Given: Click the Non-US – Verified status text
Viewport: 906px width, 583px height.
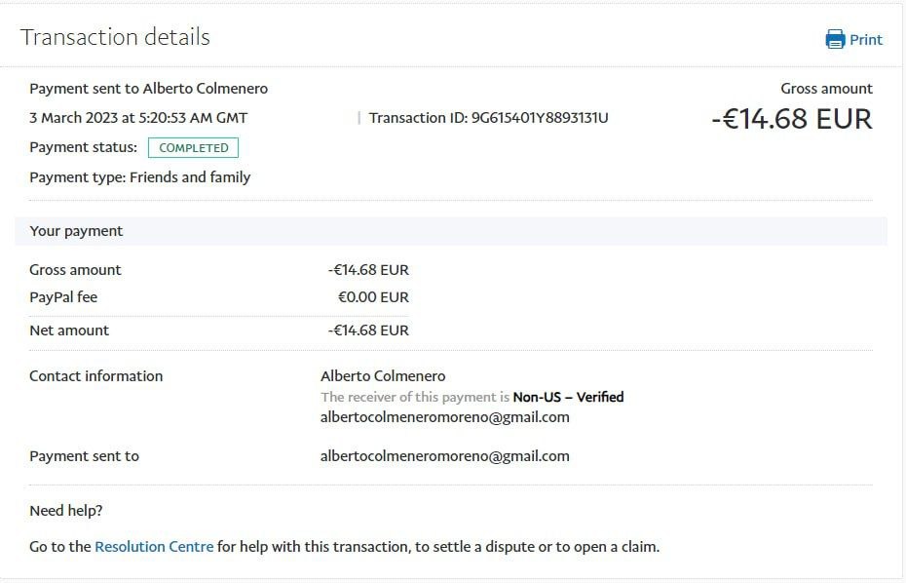Looking at the screenshot, I should 568,397.
